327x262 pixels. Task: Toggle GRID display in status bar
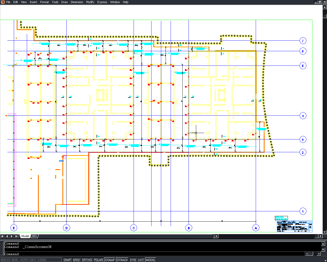(x=76, y=260)
